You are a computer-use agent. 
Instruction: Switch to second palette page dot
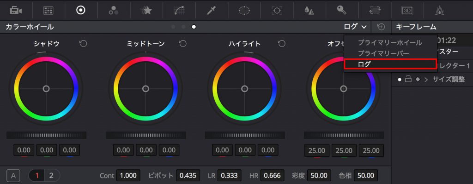pos(183,27)
